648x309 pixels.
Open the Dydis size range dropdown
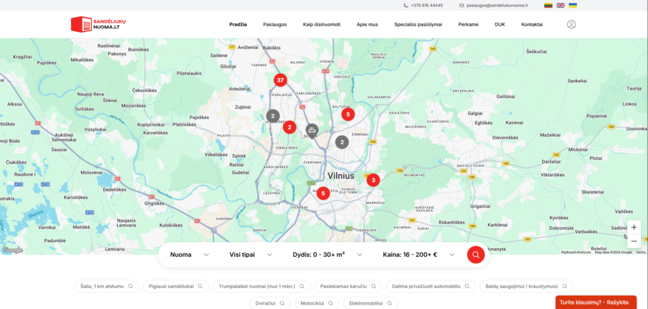(327, 255)
